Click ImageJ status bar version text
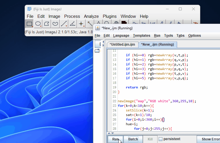Viewport: 220px width, 143px height. tap(59, 32)
